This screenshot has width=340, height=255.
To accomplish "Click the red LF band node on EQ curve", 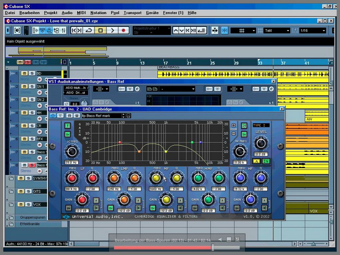I will pos(120,142).
